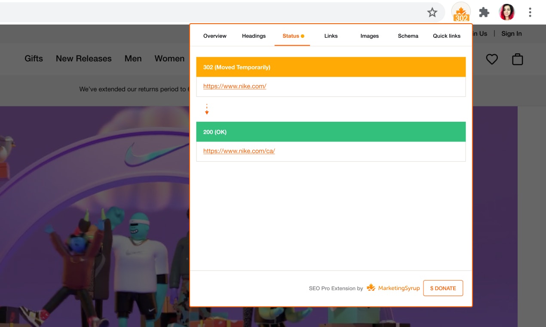The width and height of the screenshot is (546, 327).
Task: Bookmark this page with the star icon
Action: pyautogui.click(x=432, y=12)
